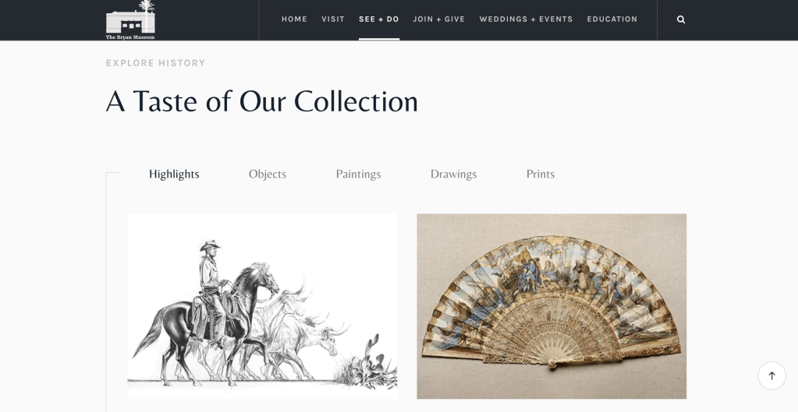
Task: Click the back-to-top arrow button
Action: tap(771, 375)
